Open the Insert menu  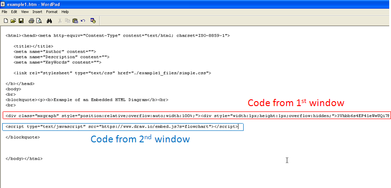[x=37, y=12]
